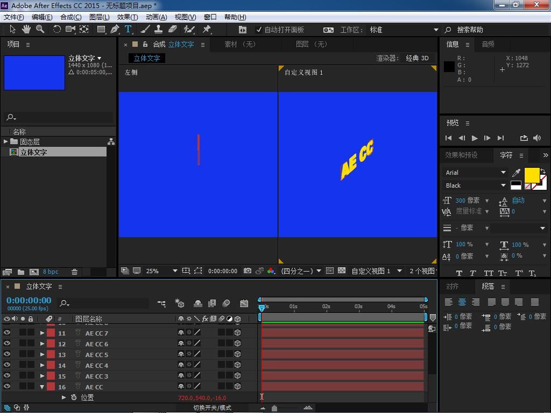Image resolution: width=551 pixels, height=413 pixels.
Task: Toggle the position stopwatch for 位置
Action: (x=74, y=397)
